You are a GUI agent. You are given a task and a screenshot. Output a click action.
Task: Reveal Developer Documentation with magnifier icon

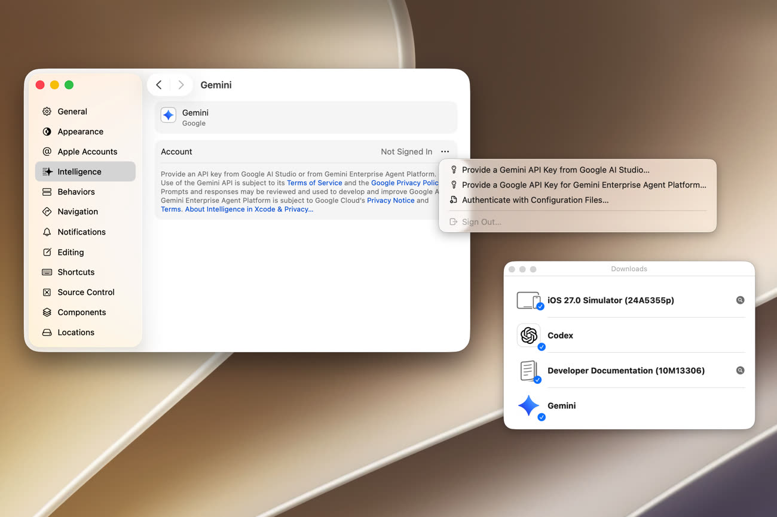point(740,371)
